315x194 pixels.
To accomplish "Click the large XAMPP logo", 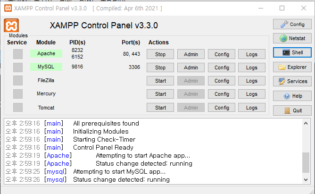I will (11, 25).
